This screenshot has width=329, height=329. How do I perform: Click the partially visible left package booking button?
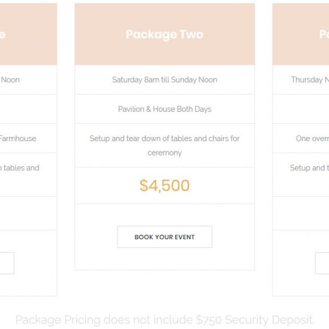(x=7, y=263)
